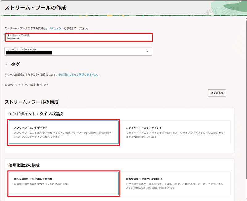Choose Oracle管理キーを使用した暗号化 option
This screenshot has height=201, width=247.
click(63, 184)
